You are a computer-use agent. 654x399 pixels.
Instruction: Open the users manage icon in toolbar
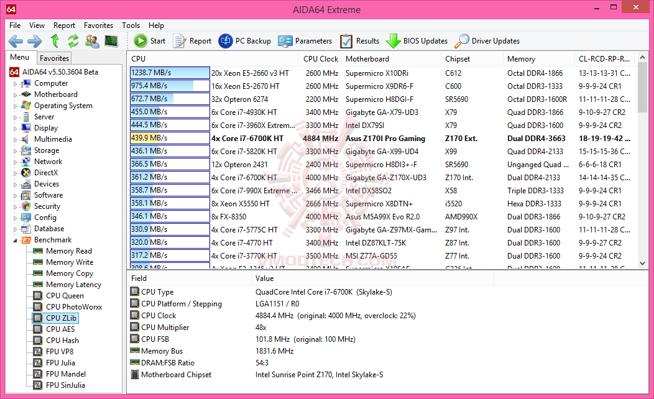[92, 41]
